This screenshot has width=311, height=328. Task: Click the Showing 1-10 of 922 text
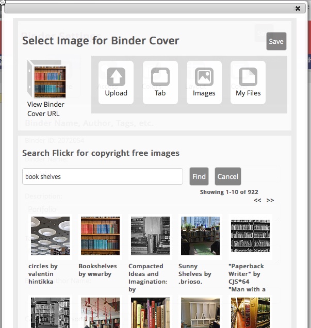coord(229,192)
